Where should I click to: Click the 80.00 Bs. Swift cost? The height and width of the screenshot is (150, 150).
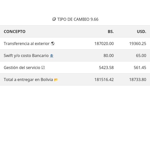(x=108, y=55)
